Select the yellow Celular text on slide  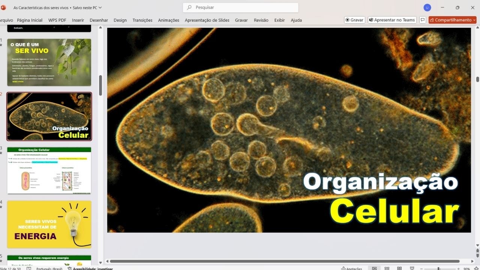[394, 211]
